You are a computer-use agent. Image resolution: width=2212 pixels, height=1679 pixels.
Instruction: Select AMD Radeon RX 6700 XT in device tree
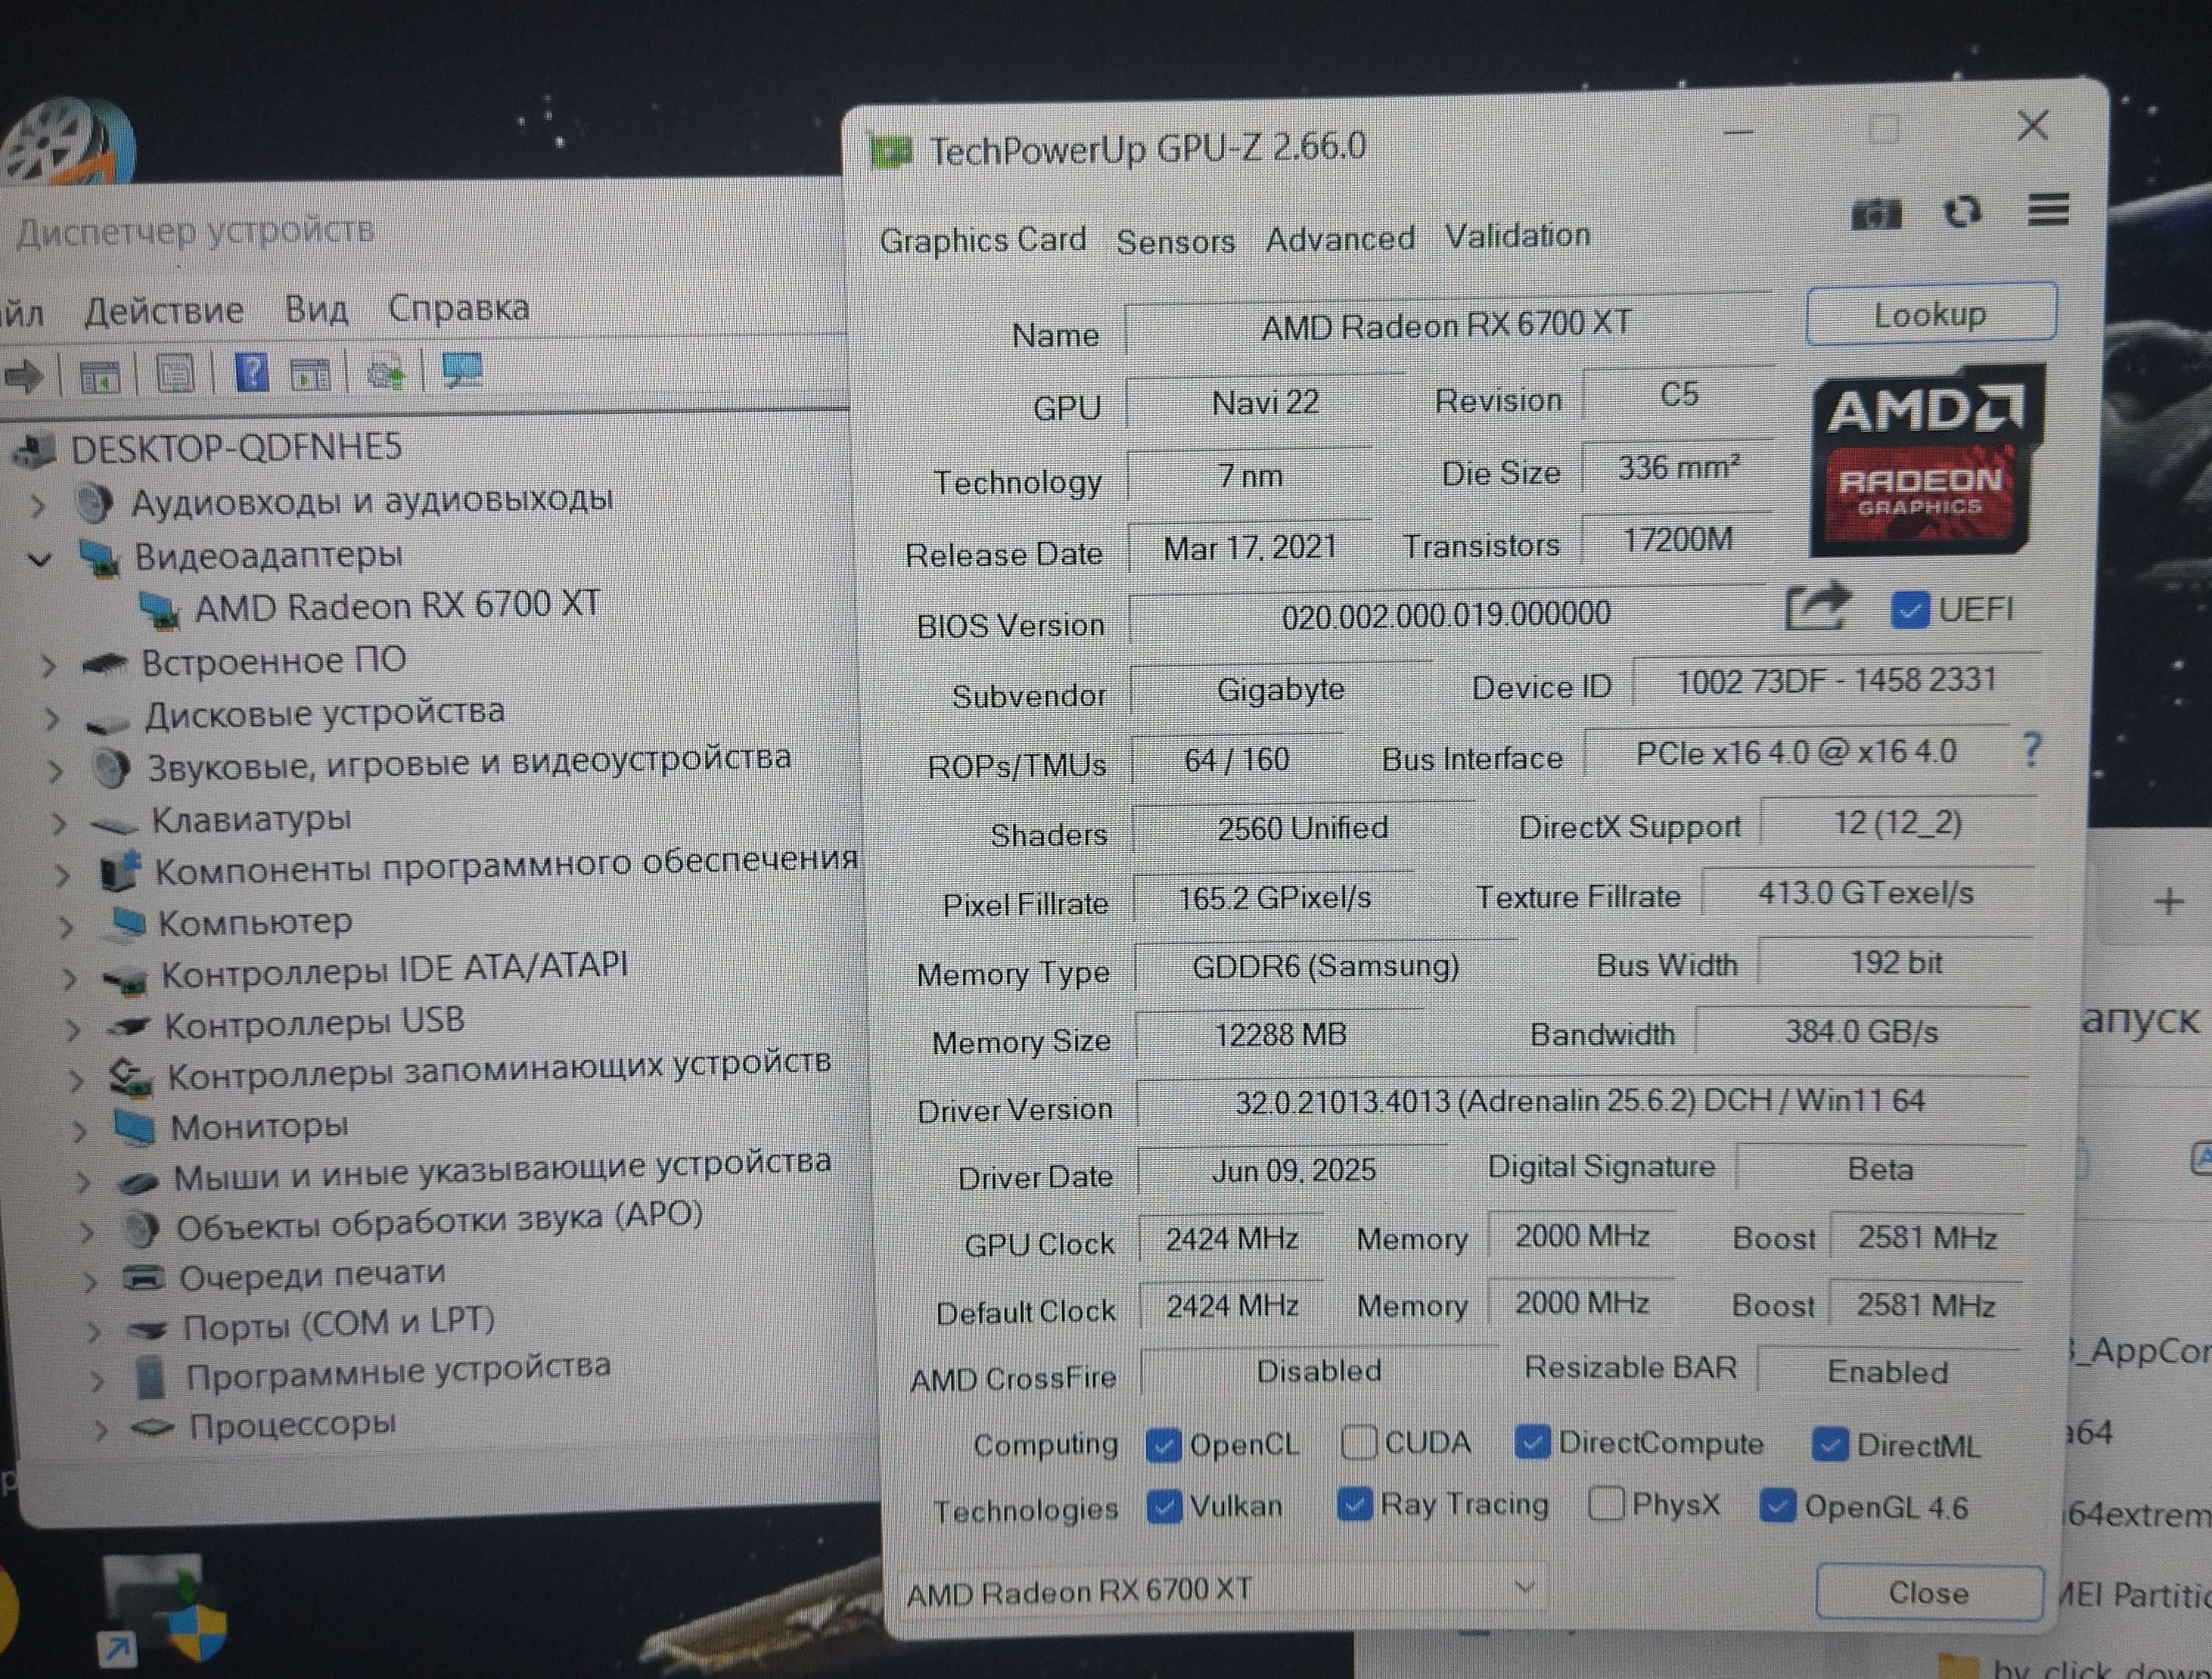tap(397, 605)
